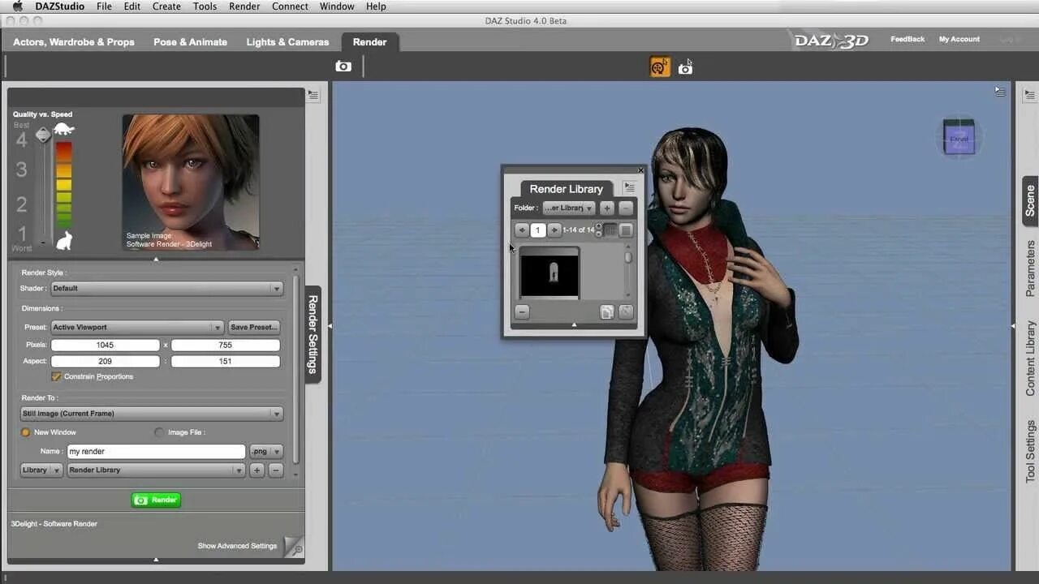Viewport: 1039px width, 584px height.
Task: Click the Advanced Settings page-curl icon
Action: 293,547
